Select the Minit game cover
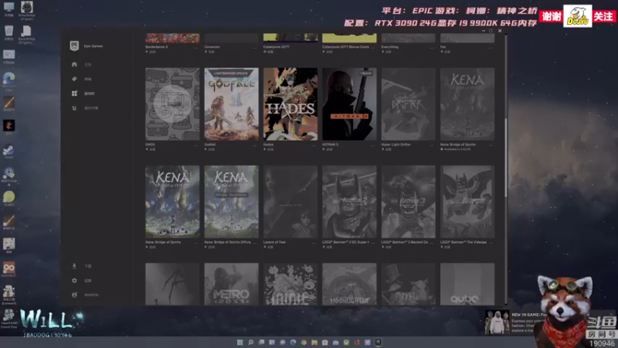The width and height of the screenshot is (618, 348). 290,284
